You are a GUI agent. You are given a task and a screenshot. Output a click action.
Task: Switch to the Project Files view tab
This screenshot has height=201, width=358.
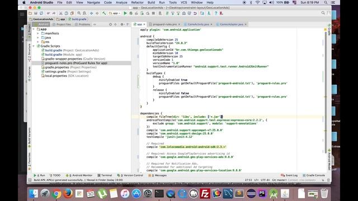[x=62, y=24]
